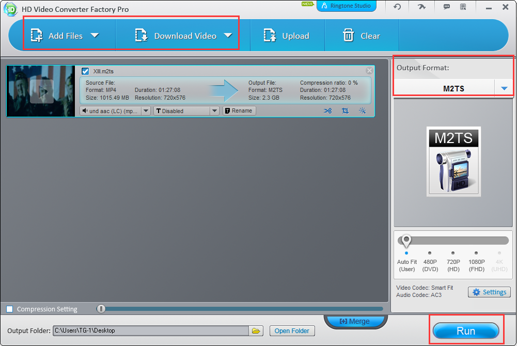Open the clip/trim scissors tool
Viewport: 517px width, 346px height.
[328, 111]
